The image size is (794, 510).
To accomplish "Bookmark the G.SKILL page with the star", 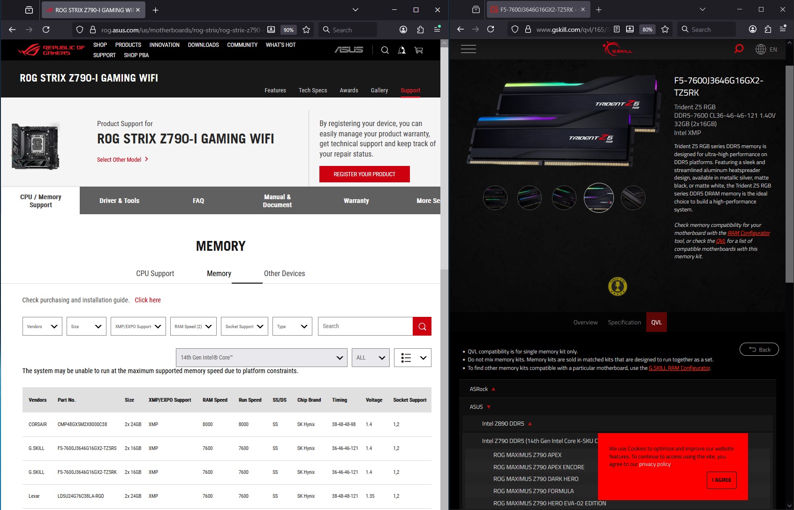I will point(665,30).
